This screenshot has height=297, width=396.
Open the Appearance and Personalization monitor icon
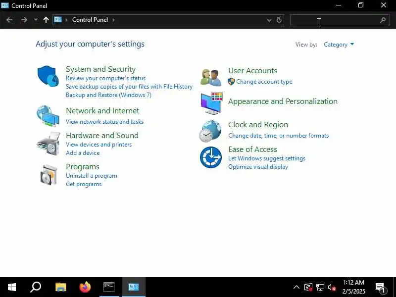tap(212, 103)
